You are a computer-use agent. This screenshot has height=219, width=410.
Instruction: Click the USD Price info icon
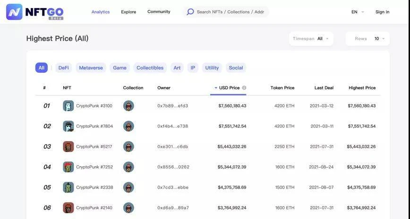[244, 88]
